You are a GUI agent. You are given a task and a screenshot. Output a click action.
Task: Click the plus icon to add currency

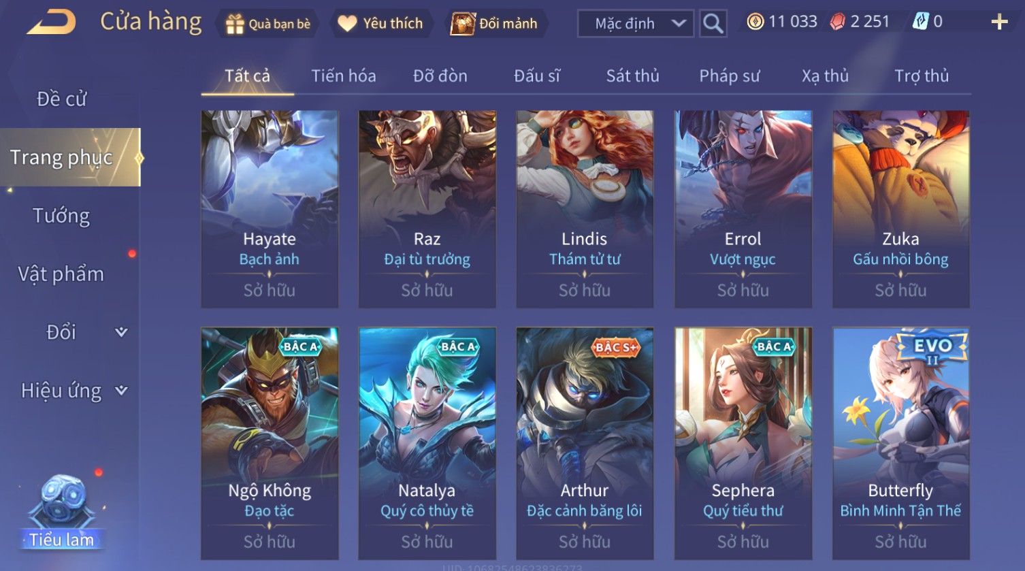[998, 22]
